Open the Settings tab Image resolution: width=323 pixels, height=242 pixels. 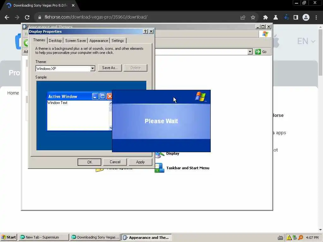coord(118,41)
